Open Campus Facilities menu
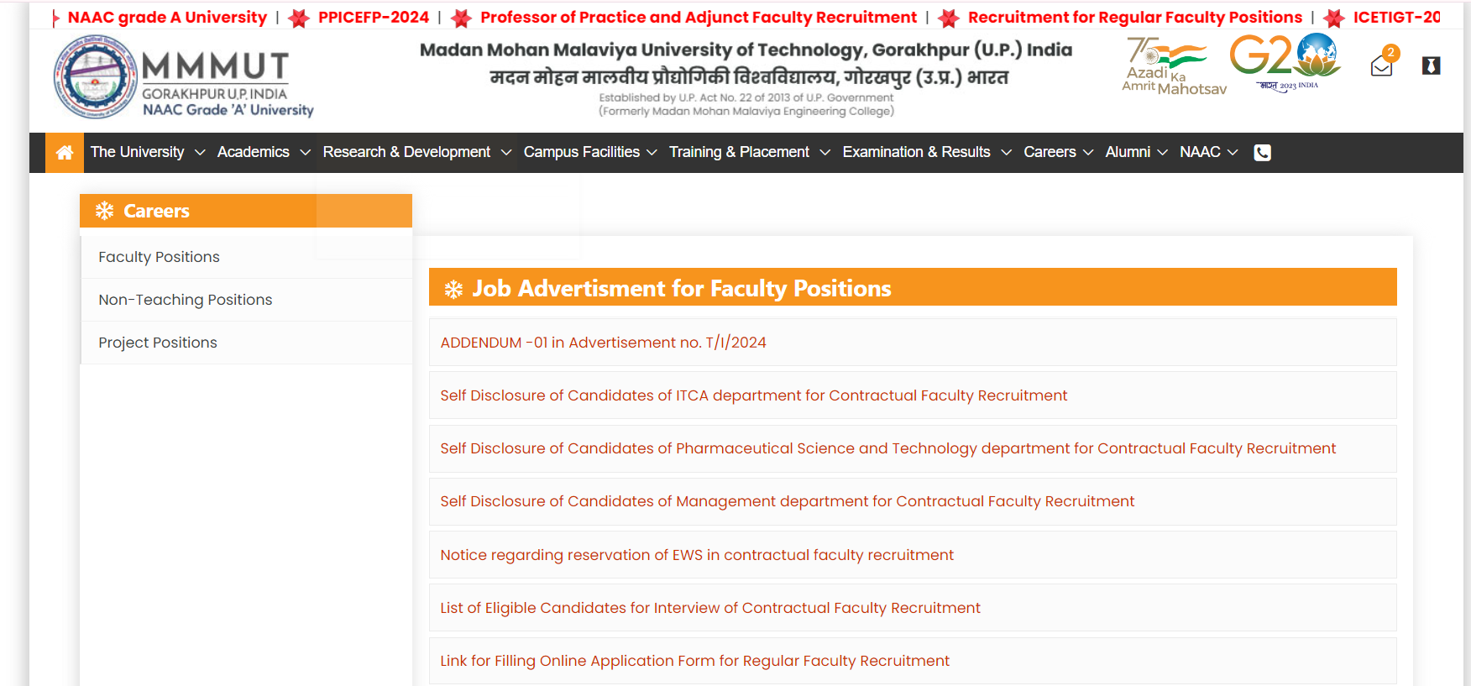 582,152
